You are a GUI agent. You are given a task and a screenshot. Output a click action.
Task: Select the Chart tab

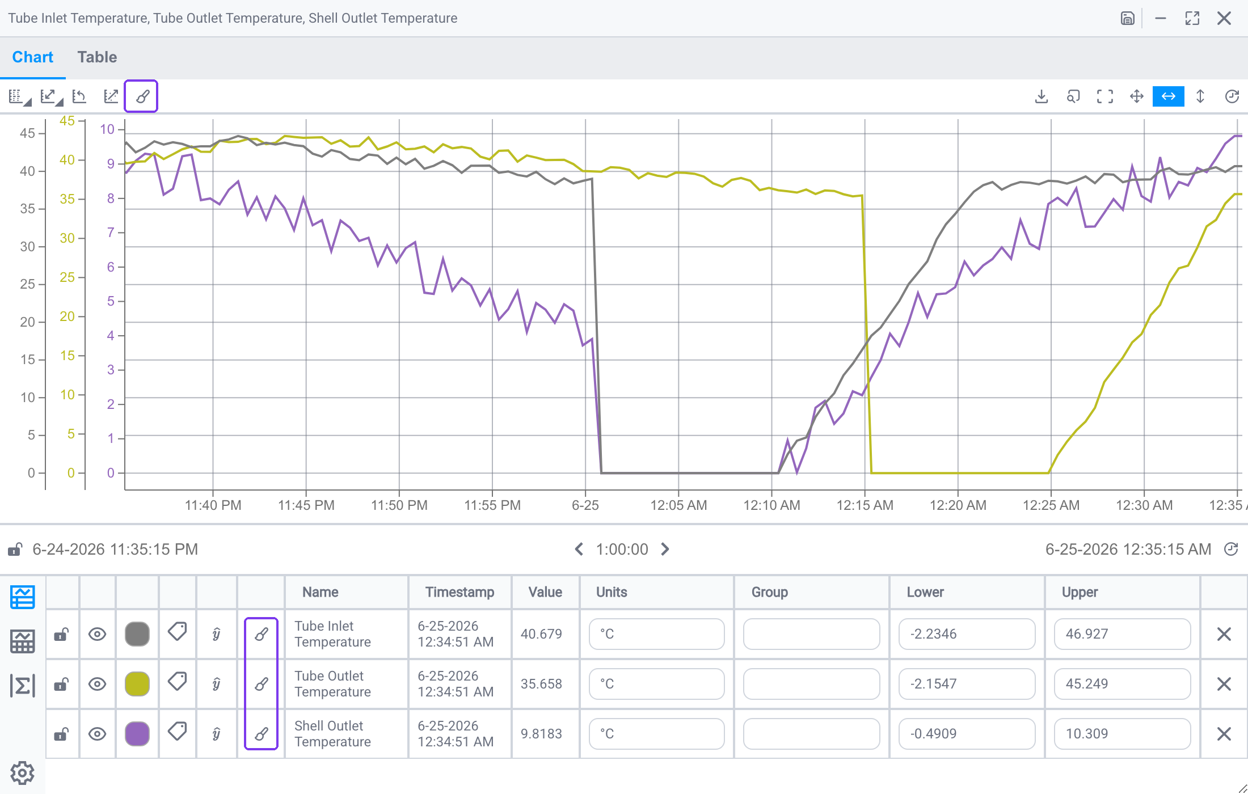tap(33, 57)
